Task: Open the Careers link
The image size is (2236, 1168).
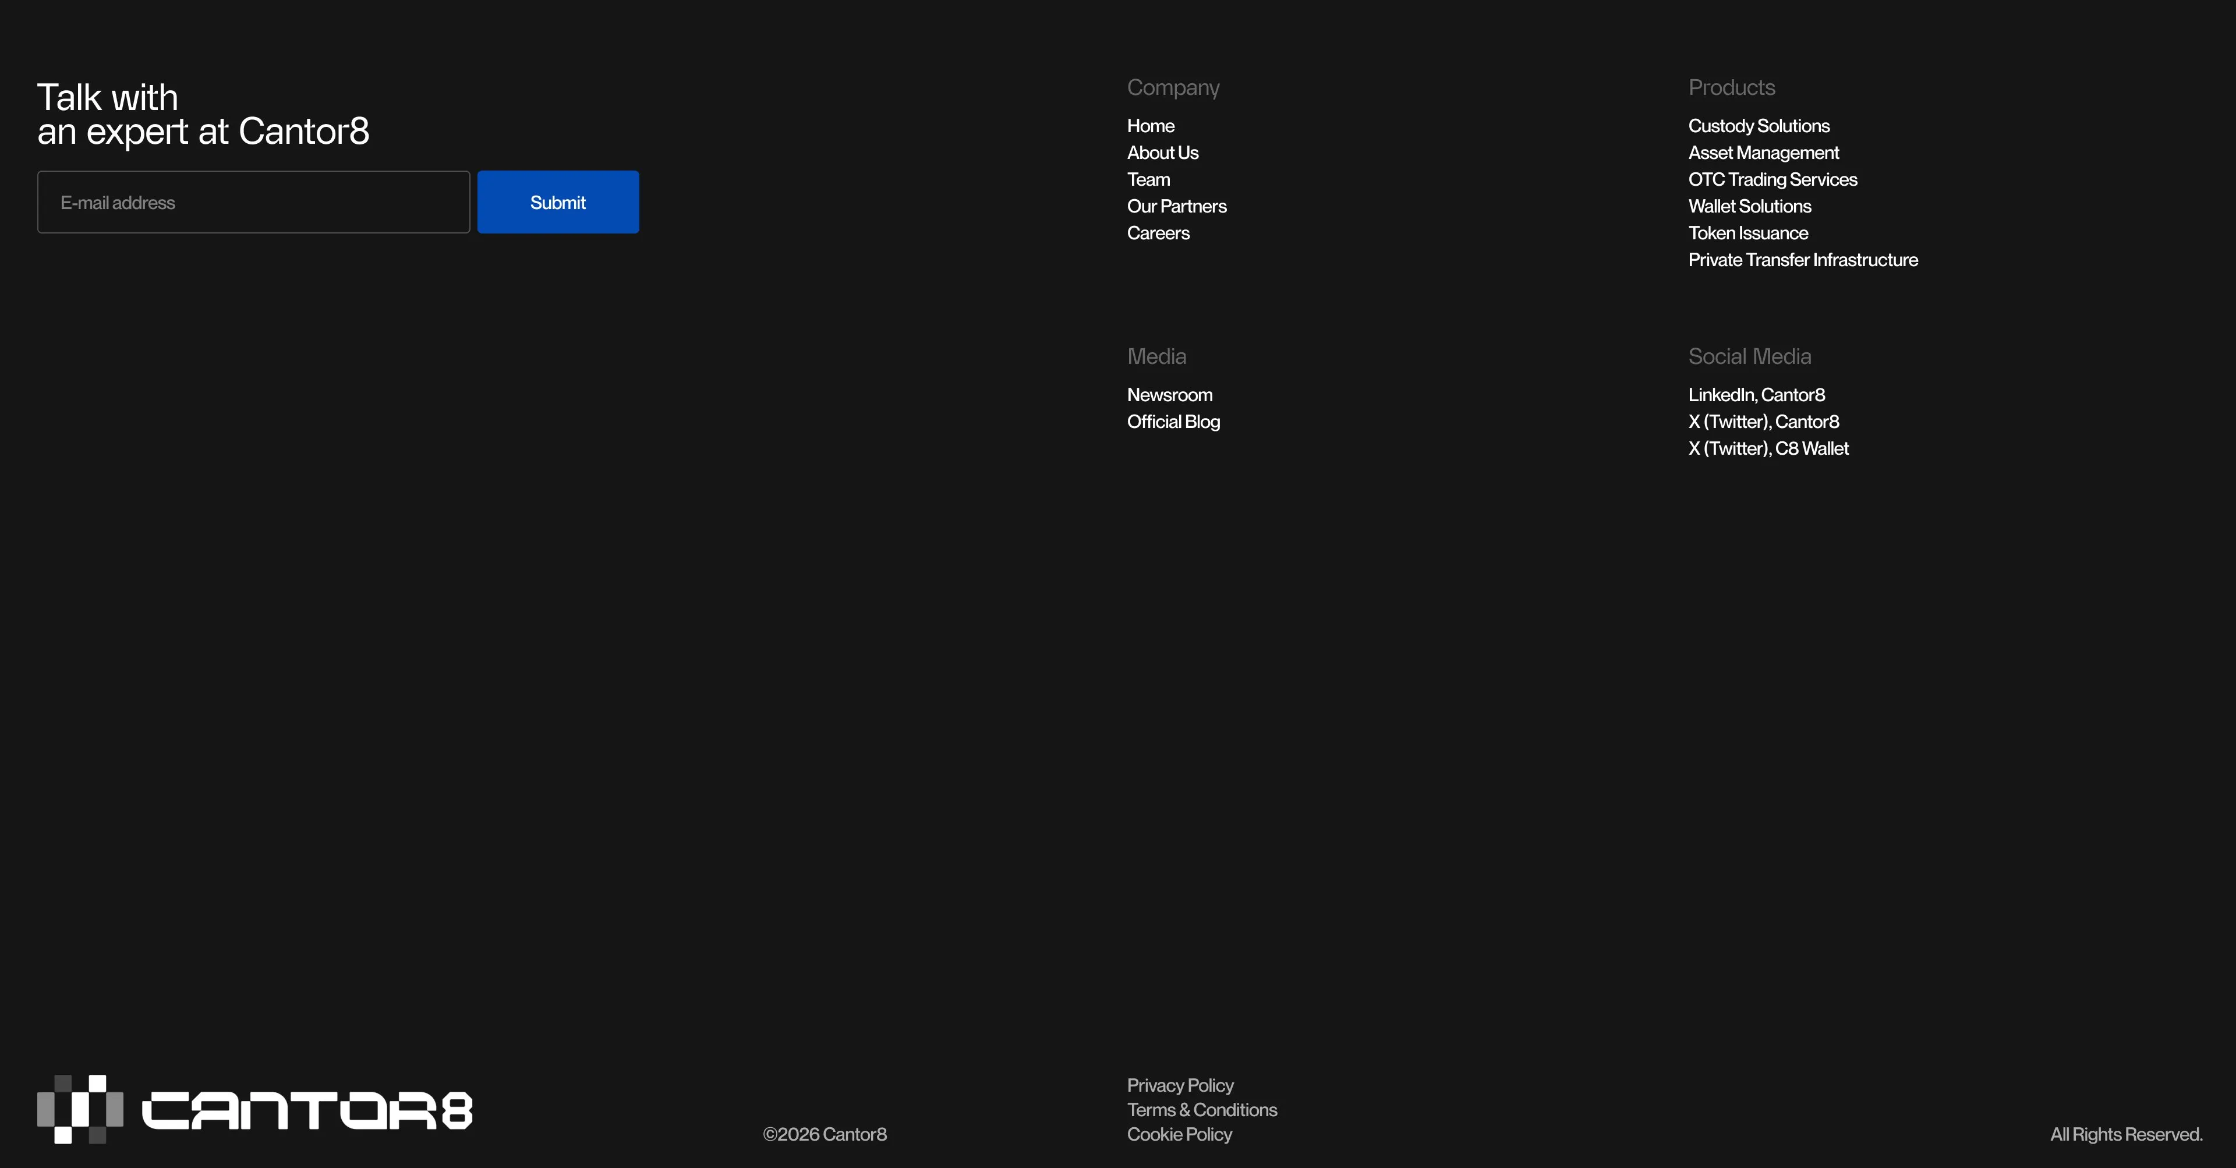Action: 1158,233
